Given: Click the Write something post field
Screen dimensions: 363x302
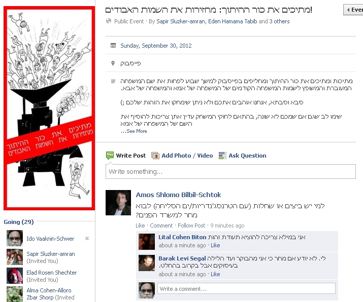Looking at the screenshot, I should (x=230, y=171).
